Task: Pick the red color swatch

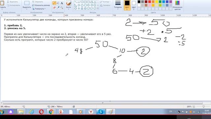Action: (x=149, y=2)
